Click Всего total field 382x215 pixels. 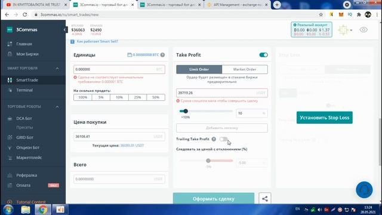tap(119, 179)
